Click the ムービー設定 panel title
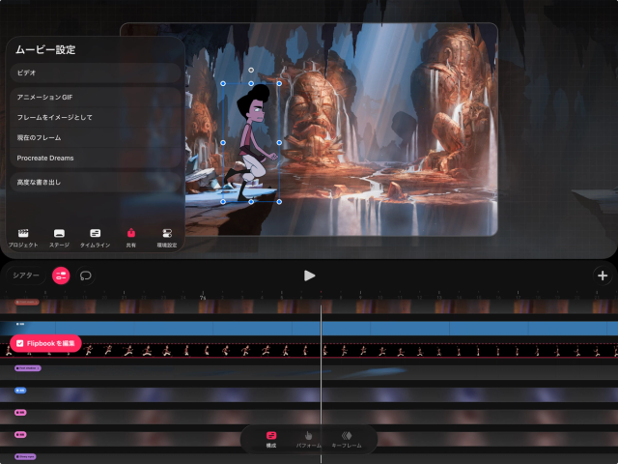The height and width of the screenshot is (464, 618). (45, 49)
